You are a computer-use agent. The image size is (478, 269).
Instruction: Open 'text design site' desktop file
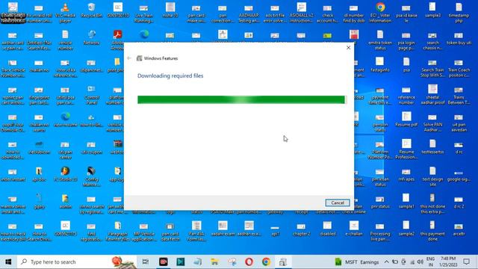(432, 176)
